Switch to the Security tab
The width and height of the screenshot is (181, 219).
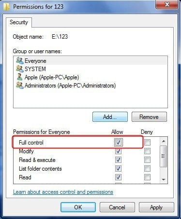tap(19, 22)
